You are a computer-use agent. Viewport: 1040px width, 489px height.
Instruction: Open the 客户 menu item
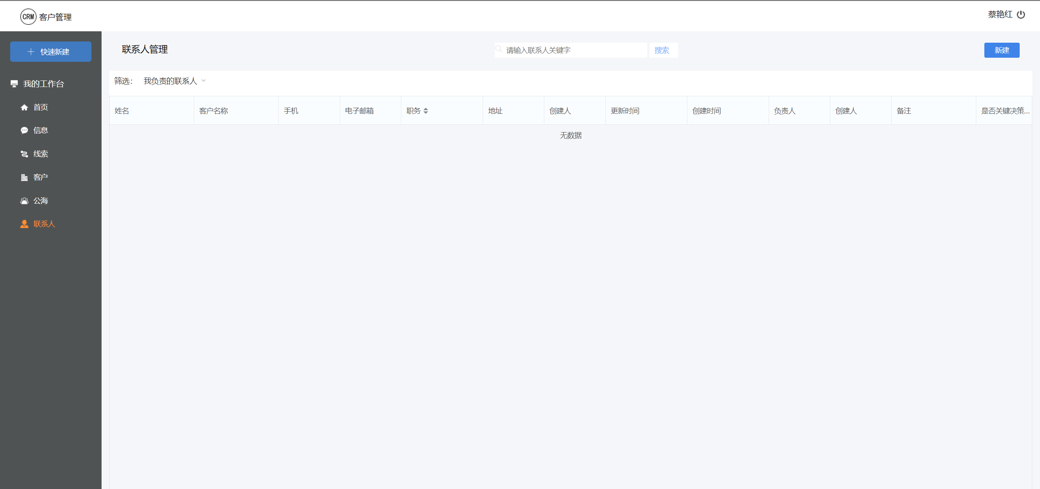(x=41, y=177)
